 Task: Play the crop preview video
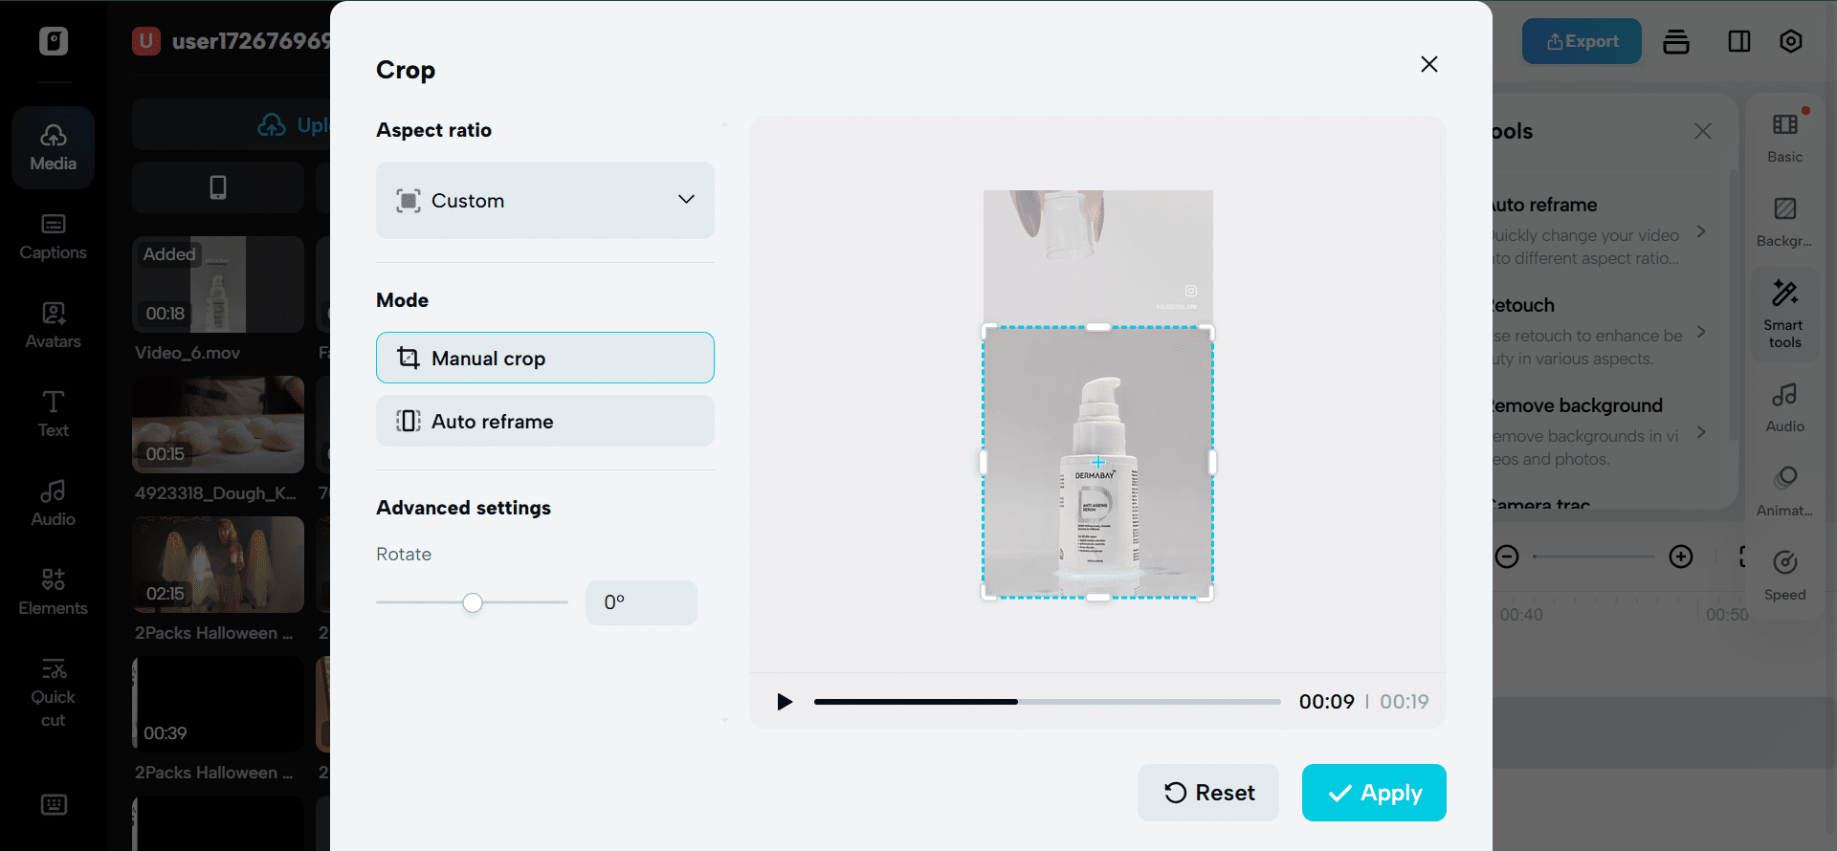[785, 702]
